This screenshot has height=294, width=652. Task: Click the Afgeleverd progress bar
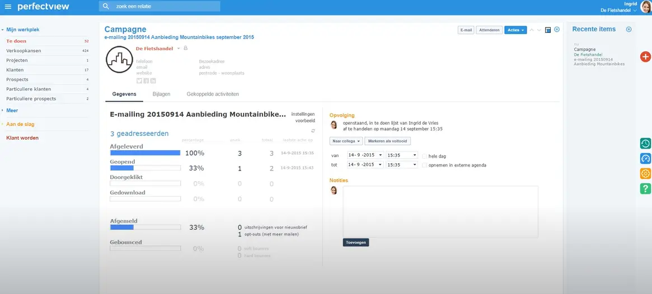(x=145, y=153)
